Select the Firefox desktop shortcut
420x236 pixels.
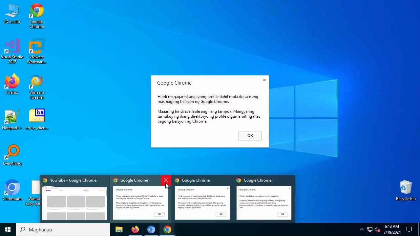12,85
